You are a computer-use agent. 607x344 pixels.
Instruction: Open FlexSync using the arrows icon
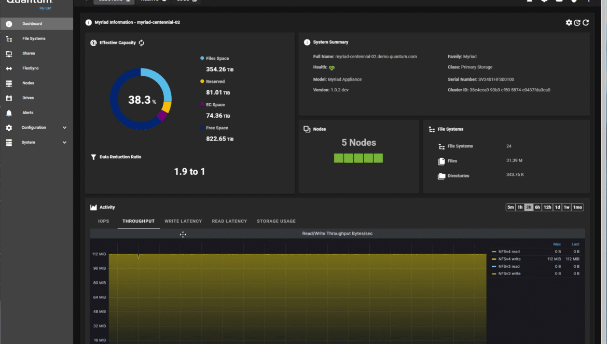(x=9, y=68)
